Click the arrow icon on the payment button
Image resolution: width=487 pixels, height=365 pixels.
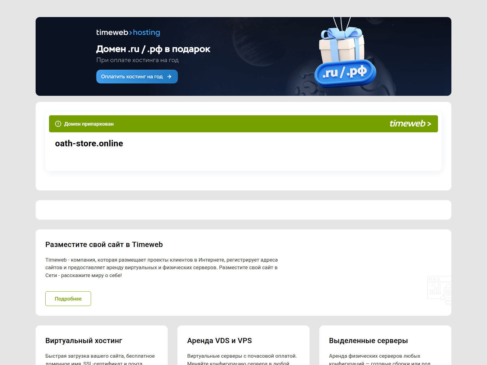[x=169, y=77]
